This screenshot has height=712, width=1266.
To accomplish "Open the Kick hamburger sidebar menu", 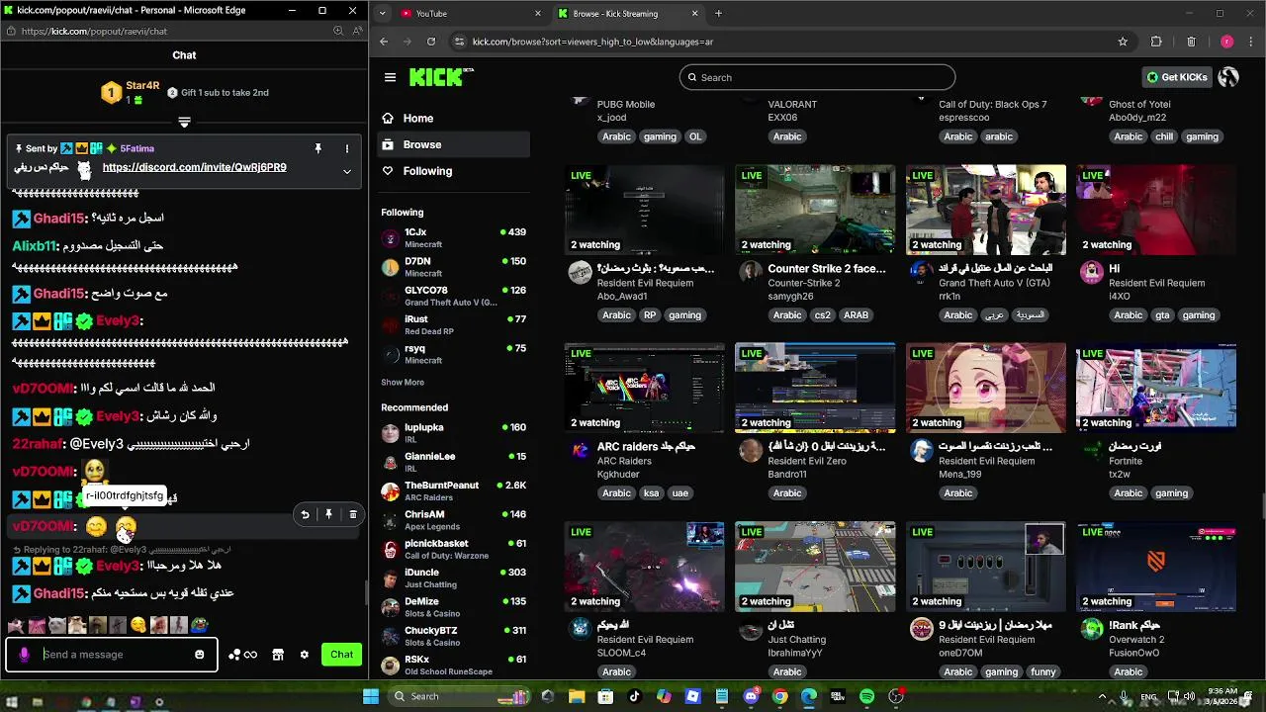I will (x=390, y=77).
